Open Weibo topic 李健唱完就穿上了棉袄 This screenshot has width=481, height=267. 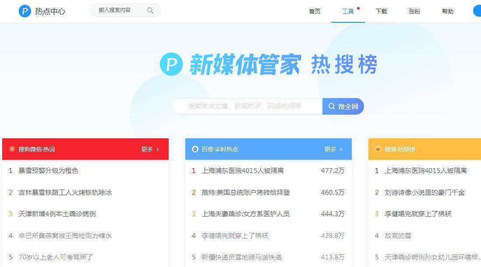[x=418, y=214]
